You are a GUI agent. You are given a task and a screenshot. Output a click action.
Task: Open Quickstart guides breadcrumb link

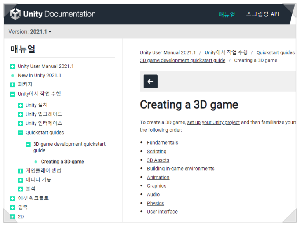click(275, 53)
